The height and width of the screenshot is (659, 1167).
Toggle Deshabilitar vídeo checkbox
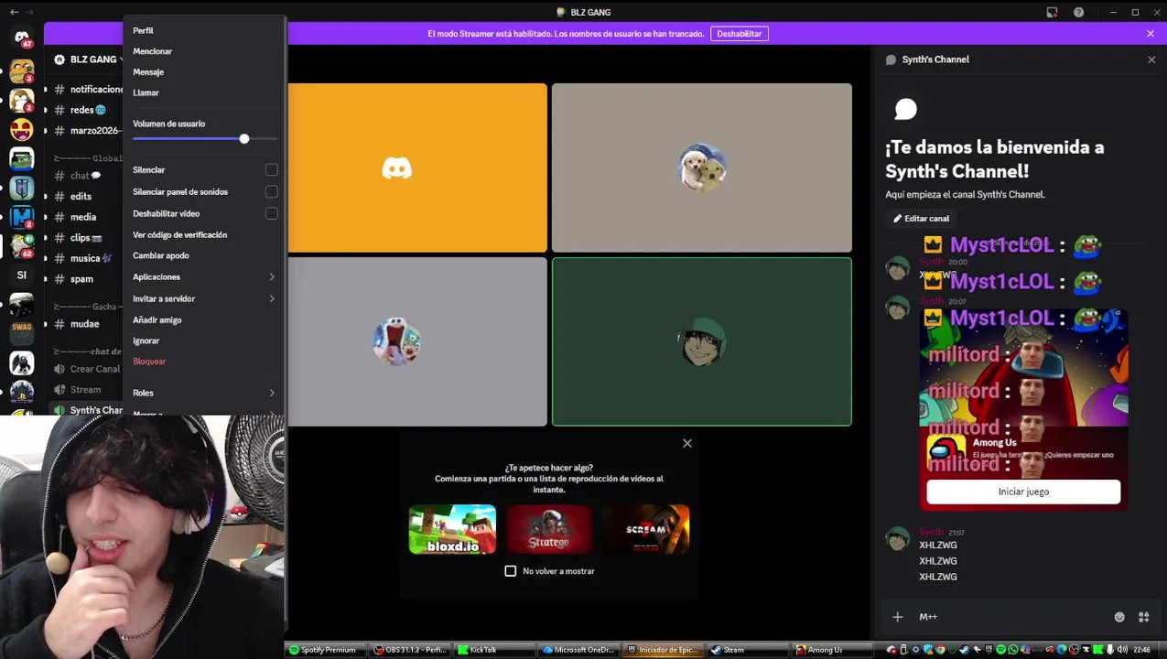[x=272, y=213]
